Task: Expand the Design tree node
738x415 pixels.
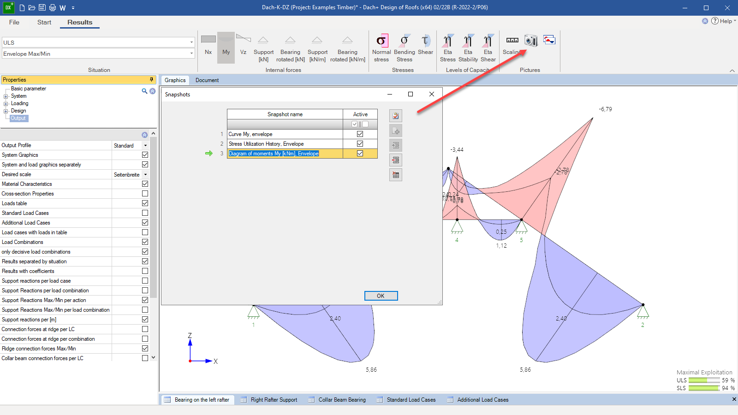Action: point(6,111)
